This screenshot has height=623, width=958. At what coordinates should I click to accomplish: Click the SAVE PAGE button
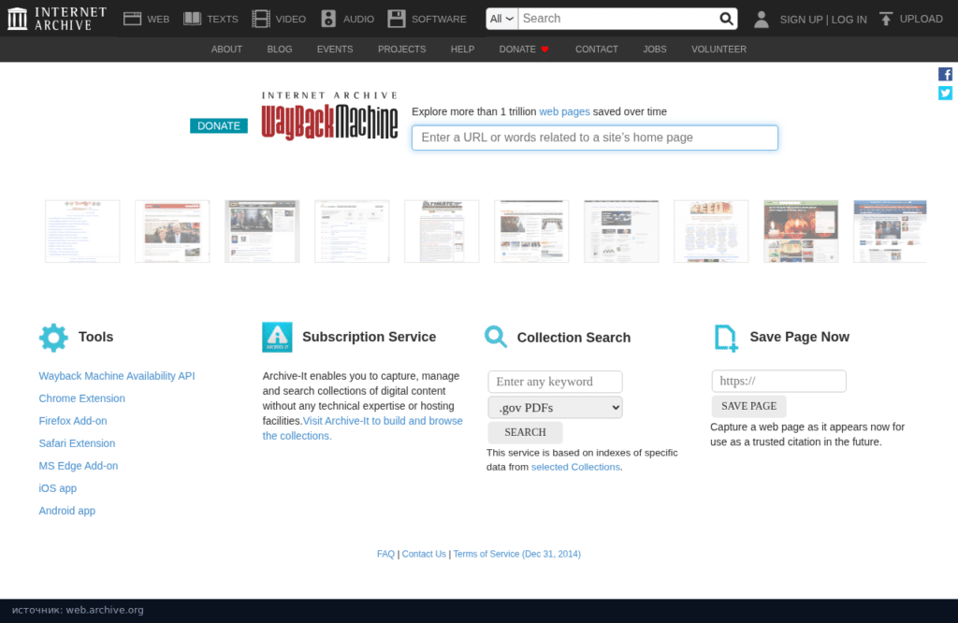749,406
